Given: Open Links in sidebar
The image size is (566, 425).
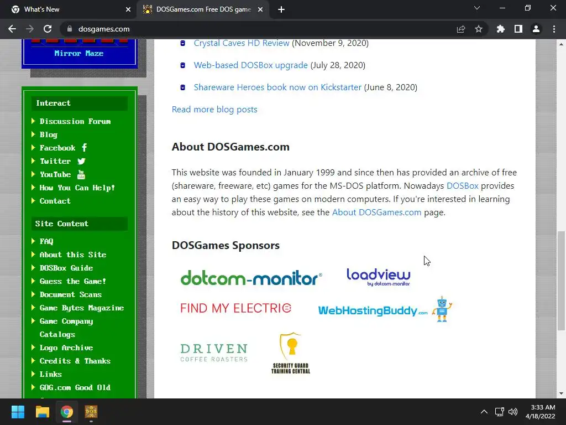Looking at the screenshot, I should tap(50, 375).
